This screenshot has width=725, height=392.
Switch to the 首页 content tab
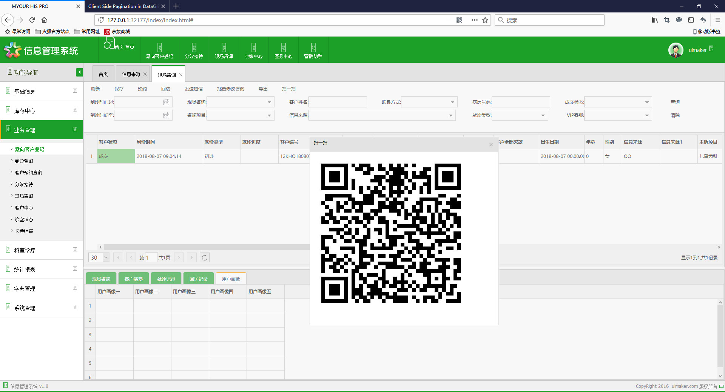(103, 74)
